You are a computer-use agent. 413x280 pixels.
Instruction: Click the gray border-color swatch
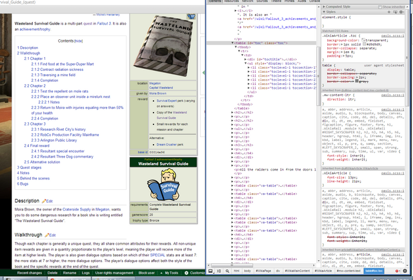click(x=357, y=81)
